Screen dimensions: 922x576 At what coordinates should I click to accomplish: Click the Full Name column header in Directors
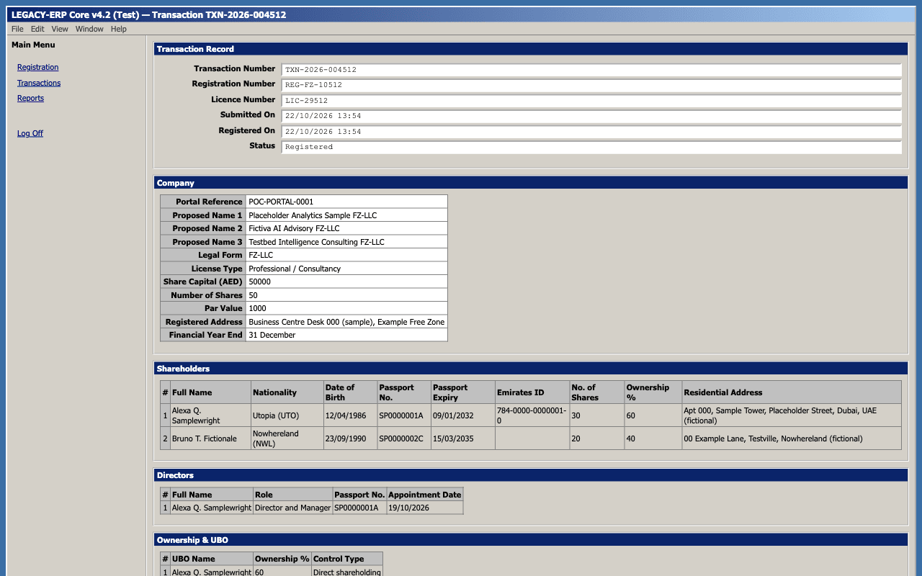click(212, 495)
